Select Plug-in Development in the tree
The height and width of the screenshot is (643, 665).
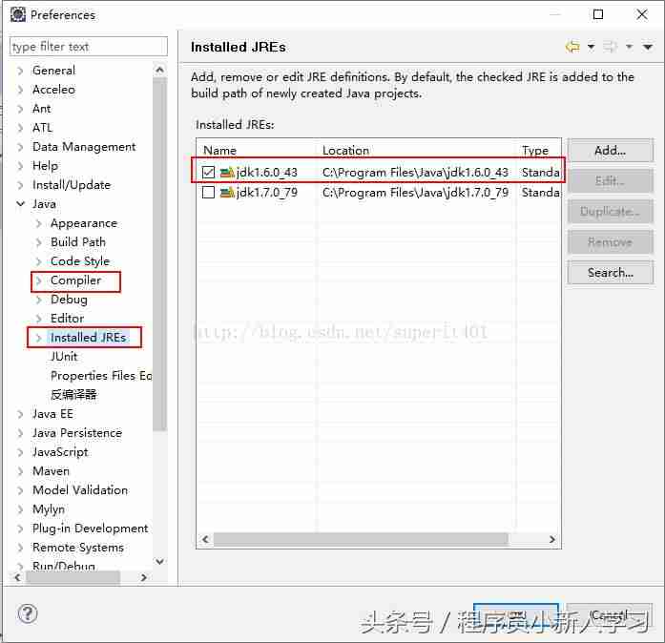click(x=90, y=529)
